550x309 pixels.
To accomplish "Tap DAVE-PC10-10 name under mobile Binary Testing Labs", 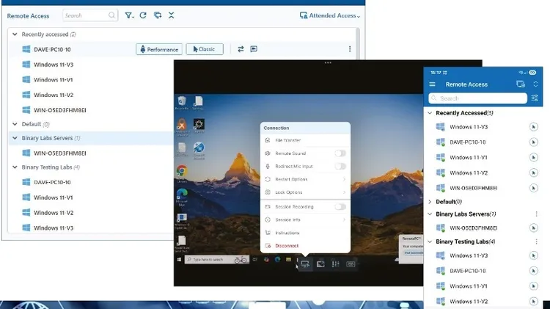I will click(468, 271).
